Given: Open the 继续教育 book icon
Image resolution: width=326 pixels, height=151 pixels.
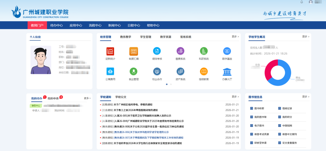Looking at the screenshot, I should (x=204, y=72).
